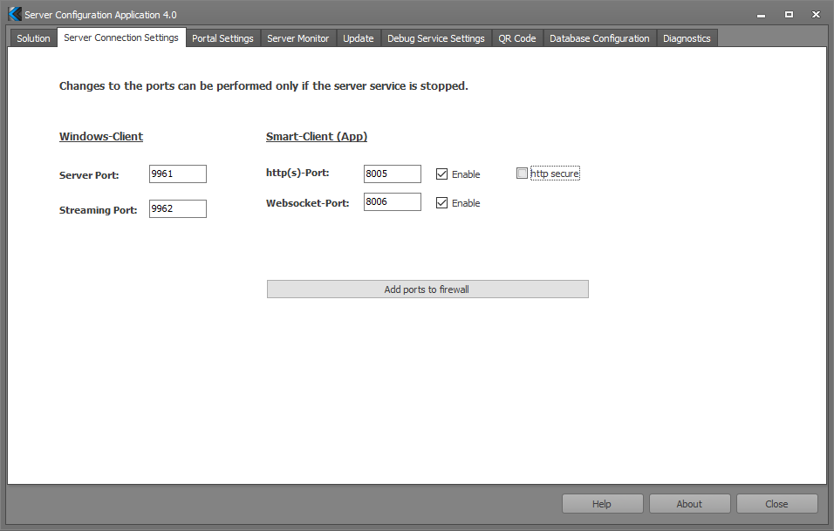Click the Websocket-Port label
Viewport: 834px width, 531px height.
point(307,203)
